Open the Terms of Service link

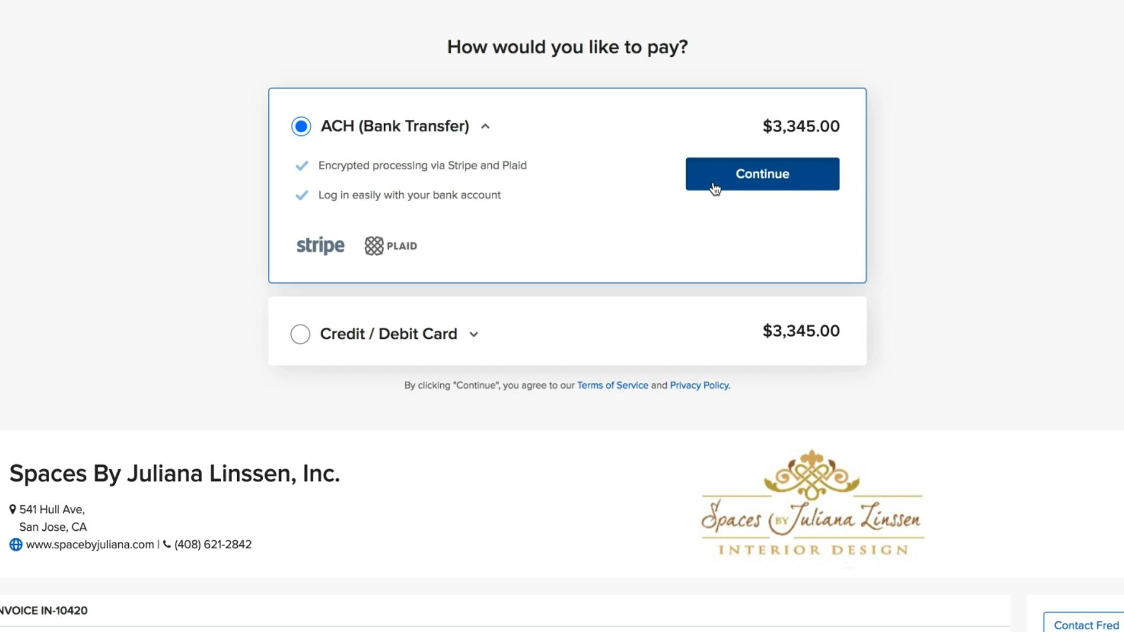click(612, 385)
